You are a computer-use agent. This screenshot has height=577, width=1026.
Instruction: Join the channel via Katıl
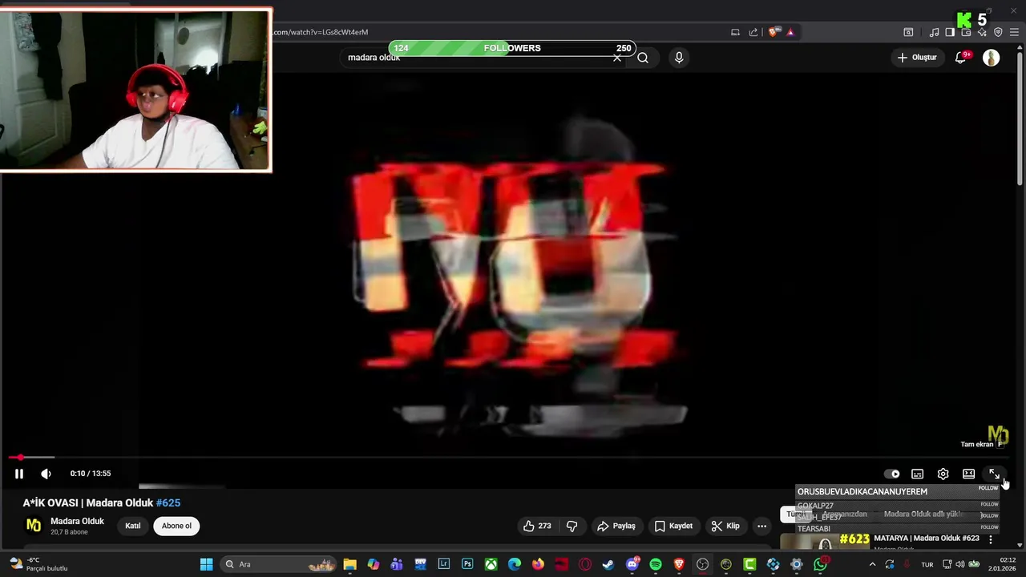[x=133, y=526]
